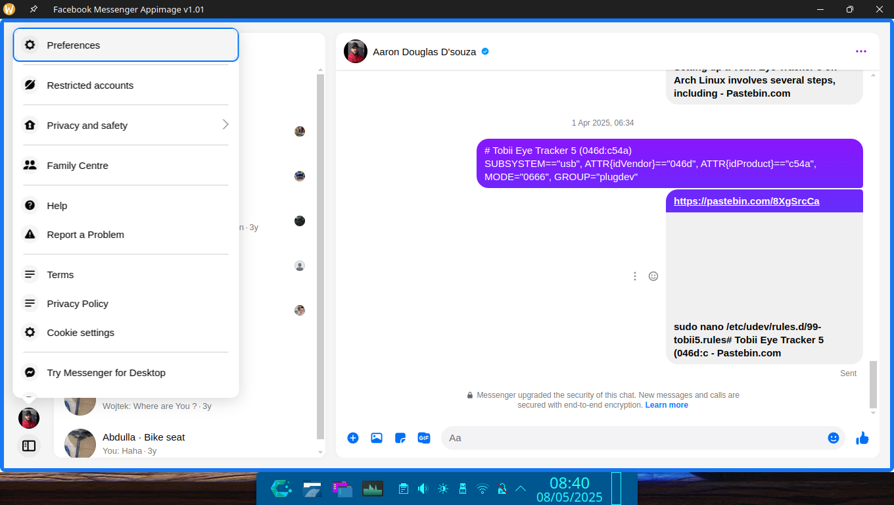Click the profile avatar in left rail
Screen dimensions: 894x505
(29, 418)
